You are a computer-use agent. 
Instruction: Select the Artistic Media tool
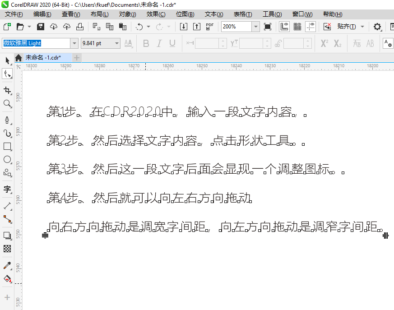click(7, 133)
